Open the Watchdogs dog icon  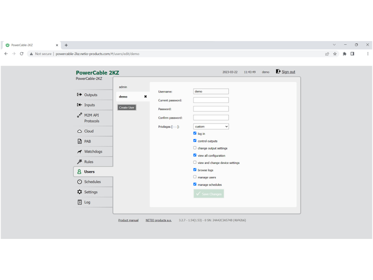[79, 151]
